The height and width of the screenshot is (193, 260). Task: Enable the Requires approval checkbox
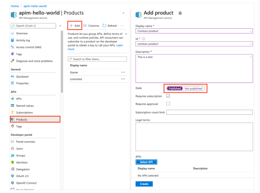pyautogui.click(x=168, y=104)
